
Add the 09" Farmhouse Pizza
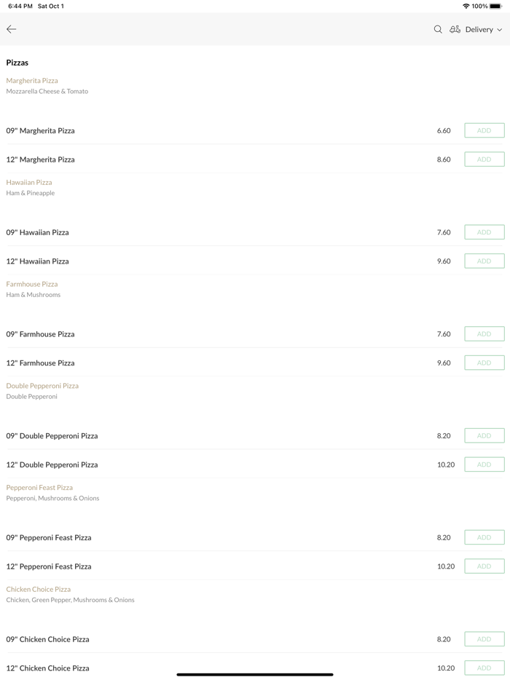click(x=484, y=334)
